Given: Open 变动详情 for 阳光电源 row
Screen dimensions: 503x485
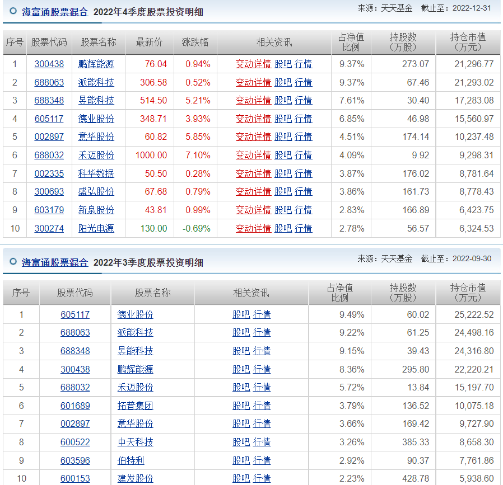Looking at the screenshot, I should tap(253, 228).
